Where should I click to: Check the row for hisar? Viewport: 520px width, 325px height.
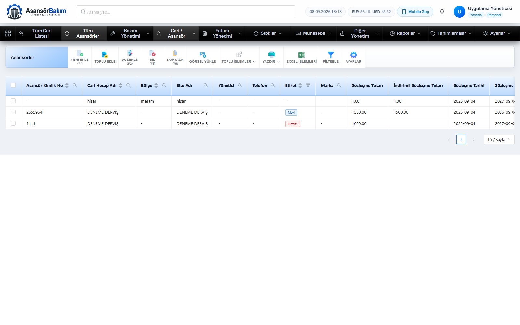coord(13,101)
